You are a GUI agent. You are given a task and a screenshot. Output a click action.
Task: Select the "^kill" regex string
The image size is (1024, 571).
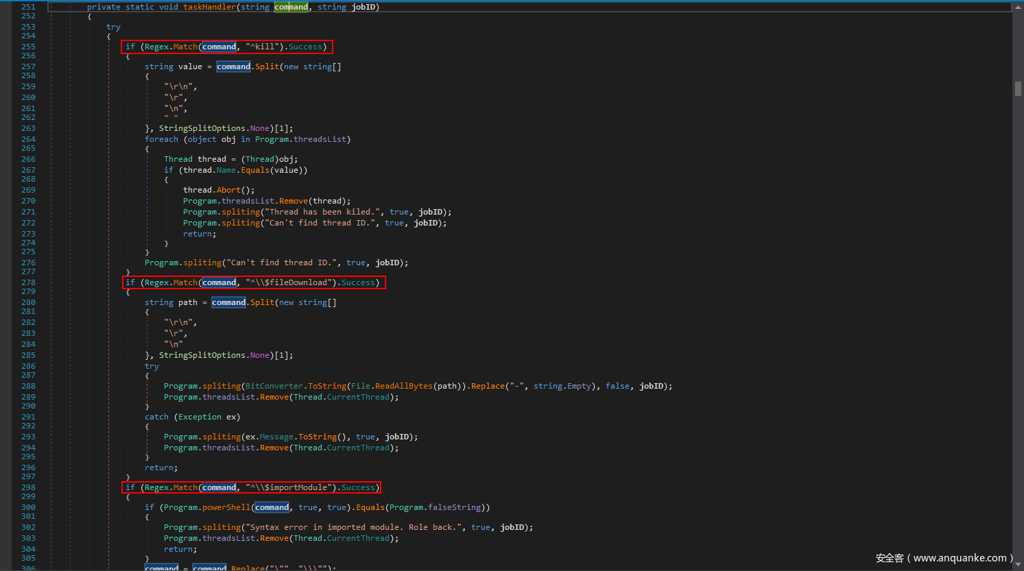click(x=264, y=47)
